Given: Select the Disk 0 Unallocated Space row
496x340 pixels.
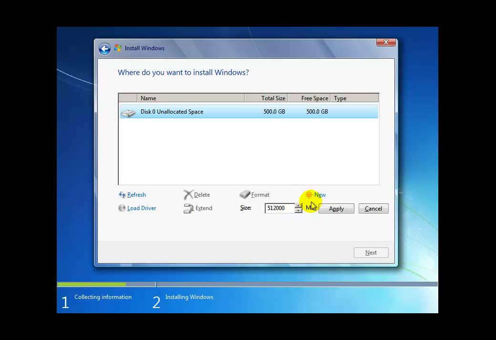Looking at the screenshot, I should 249,112.
